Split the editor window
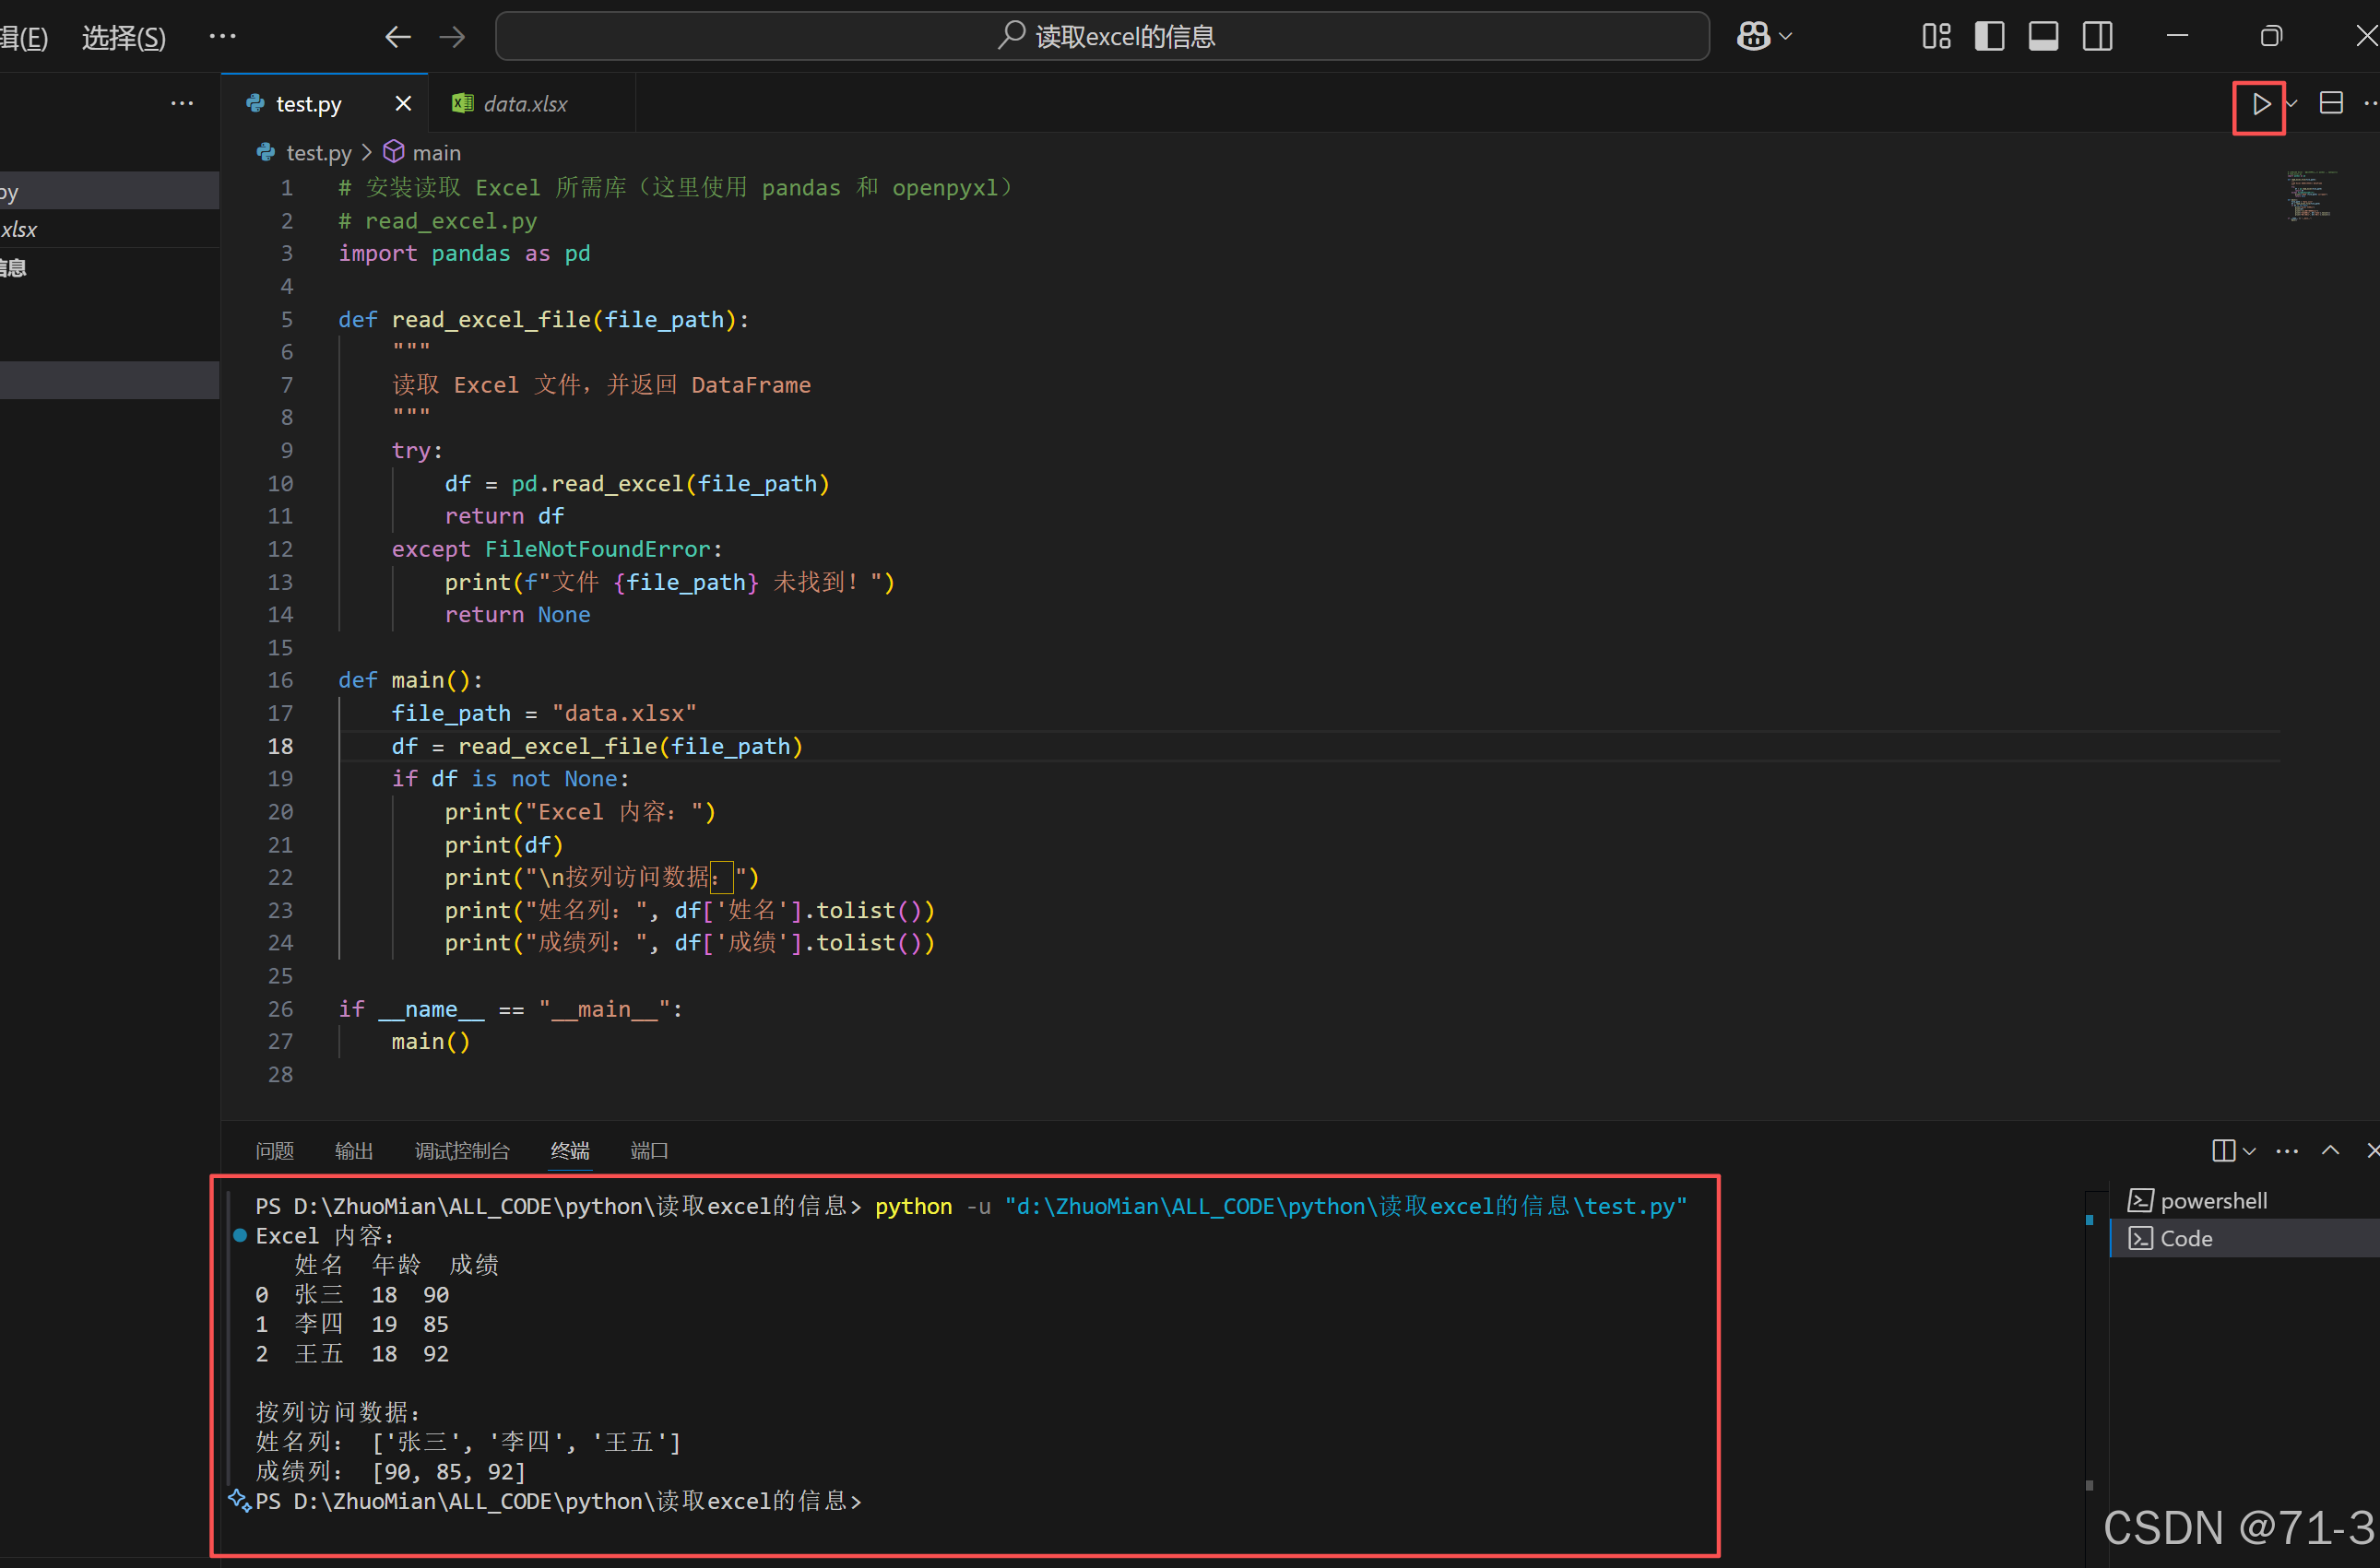Viewport: 2380px width, 1568px height. coord(2332,103)
